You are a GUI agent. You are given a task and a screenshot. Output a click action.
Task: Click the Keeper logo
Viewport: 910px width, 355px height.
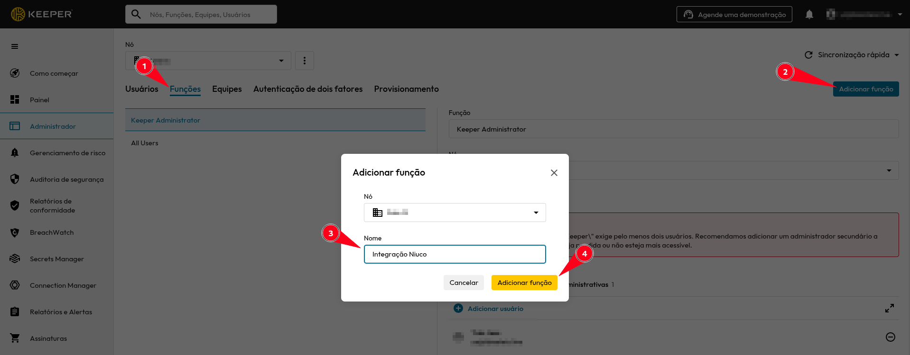coord(41,14)
